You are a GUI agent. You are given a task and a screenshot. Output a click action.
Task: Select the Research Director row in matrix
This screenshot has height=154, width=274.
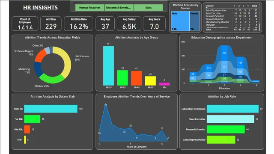pyautogui.click(x=232, y=19)
